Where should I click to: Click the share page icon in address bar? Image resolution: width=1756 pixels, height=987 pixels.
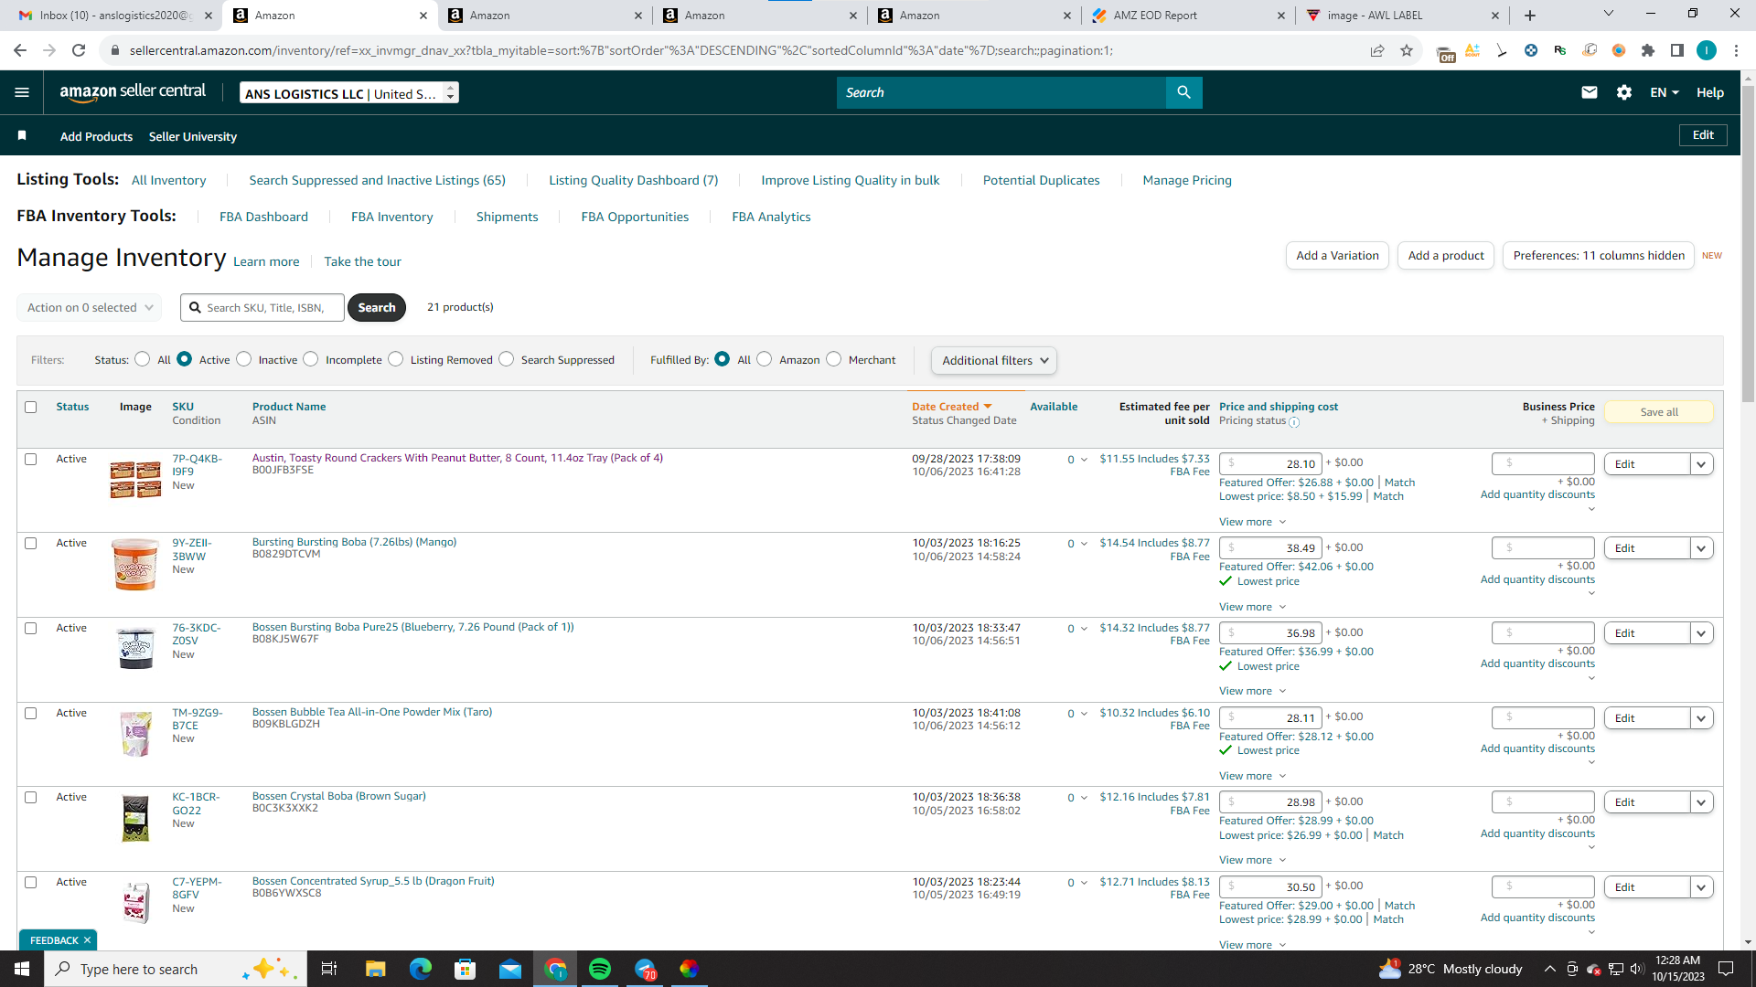[x=1377, y=50]
